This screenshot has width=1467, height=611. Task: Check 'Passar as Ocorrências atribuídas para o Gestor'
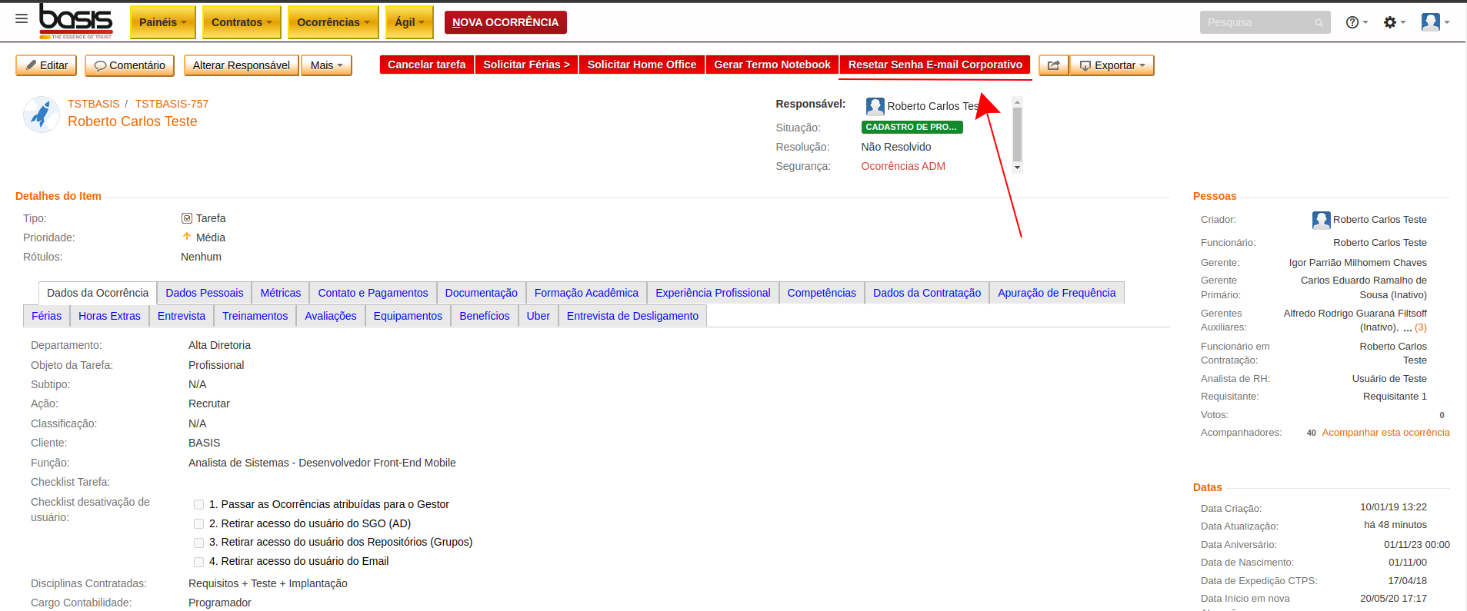[x=199, y=505]
